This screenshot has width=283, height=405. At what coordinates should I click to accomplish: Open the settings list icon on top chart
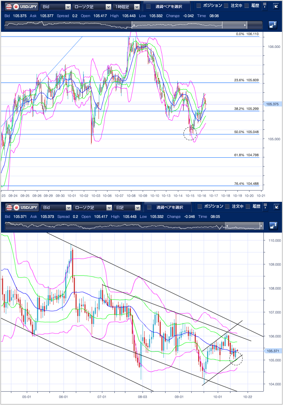pos(265,5)
